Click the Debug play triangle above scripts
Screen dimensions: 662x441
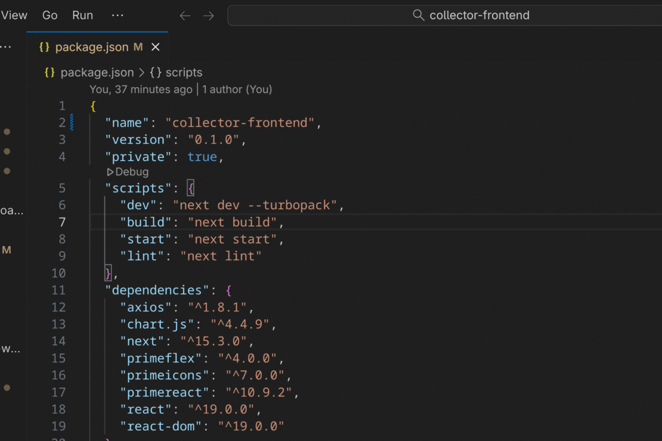click(110, 172)
